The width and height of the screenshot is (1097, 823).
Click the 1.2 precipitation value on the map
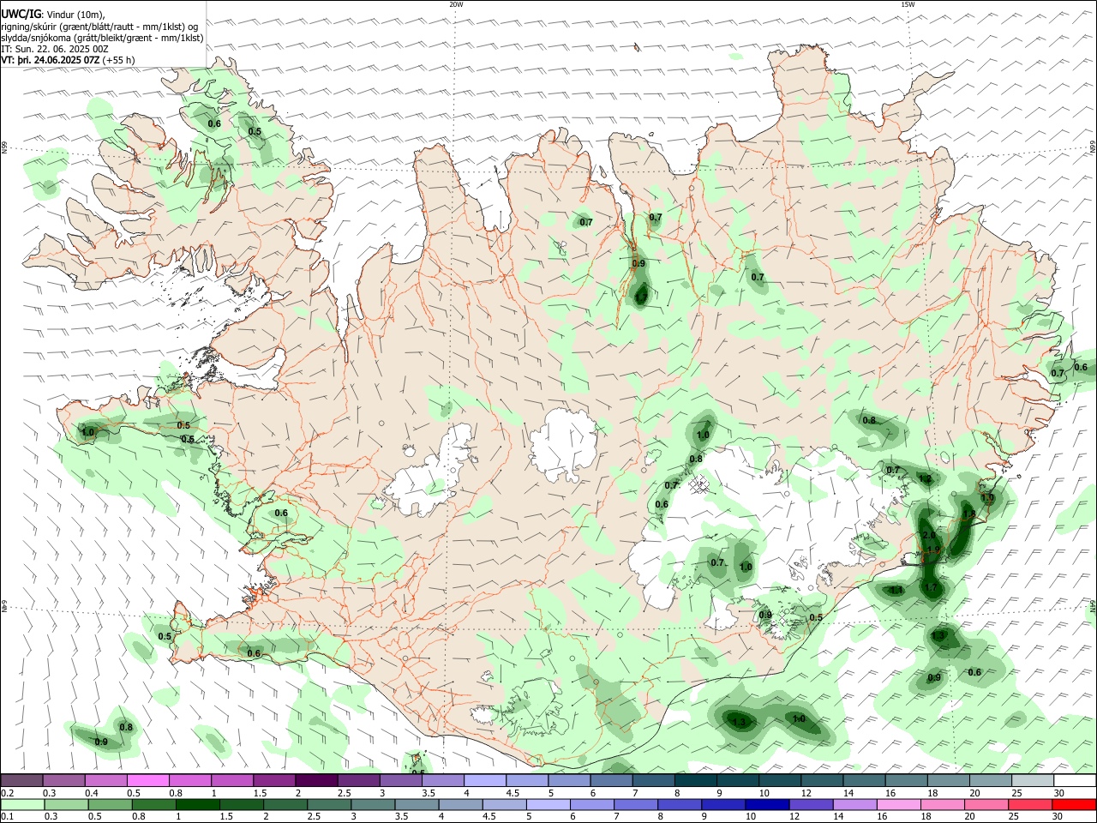[x=925, y=478]
